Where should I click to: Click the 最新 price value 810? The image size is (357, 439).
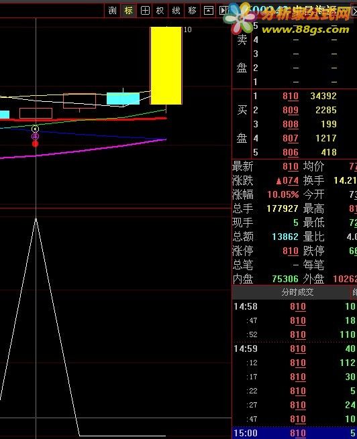point(291,166)
